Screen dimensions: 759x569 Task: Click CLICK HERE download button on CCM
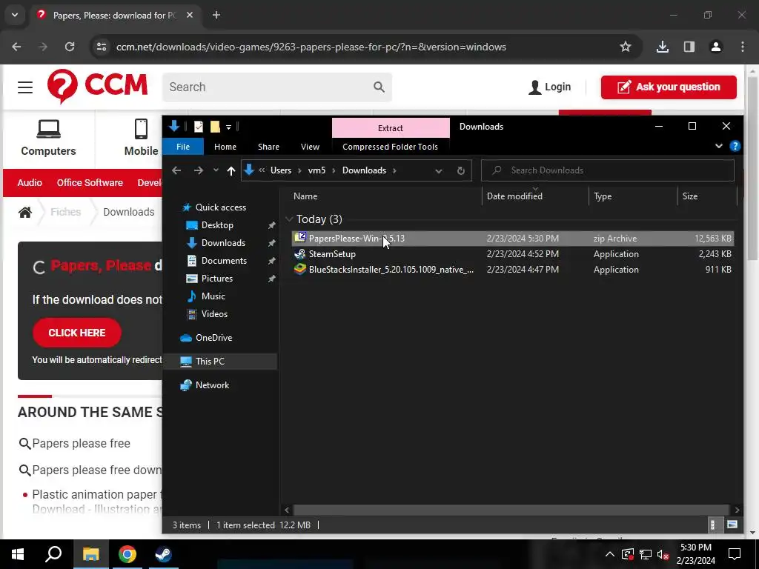77,333
